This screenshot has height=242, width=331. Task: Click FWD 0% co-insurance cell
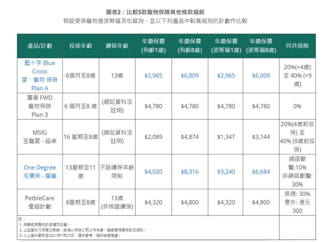pyautogui.click(x=297, y=106)
